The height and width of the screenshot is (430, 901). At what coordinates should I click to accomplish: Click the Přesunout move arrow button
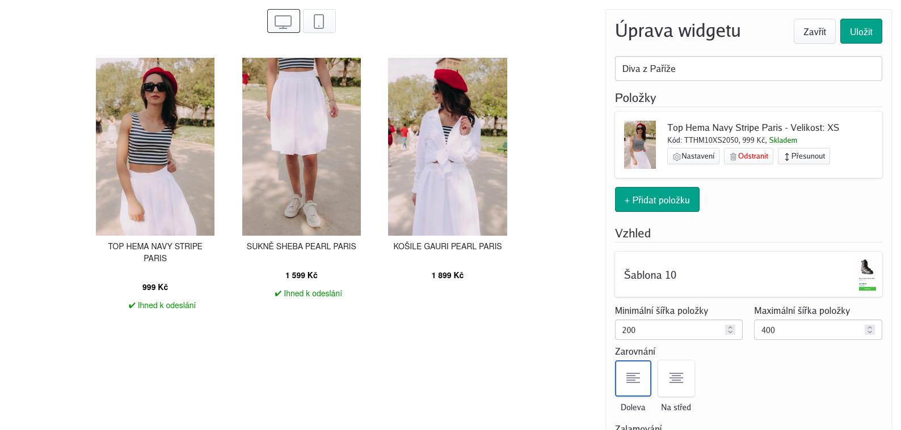(x=804, y=156)
